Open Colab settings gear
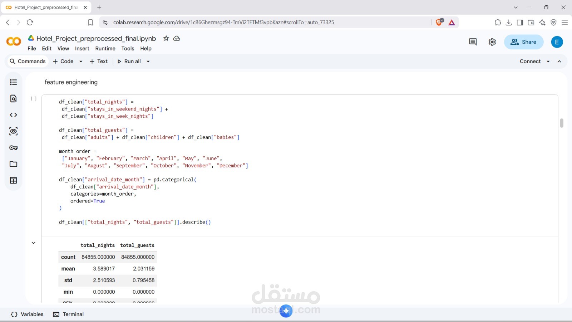Image resolution: width=572 pixels, height=322 pixels. coord(492,42)
